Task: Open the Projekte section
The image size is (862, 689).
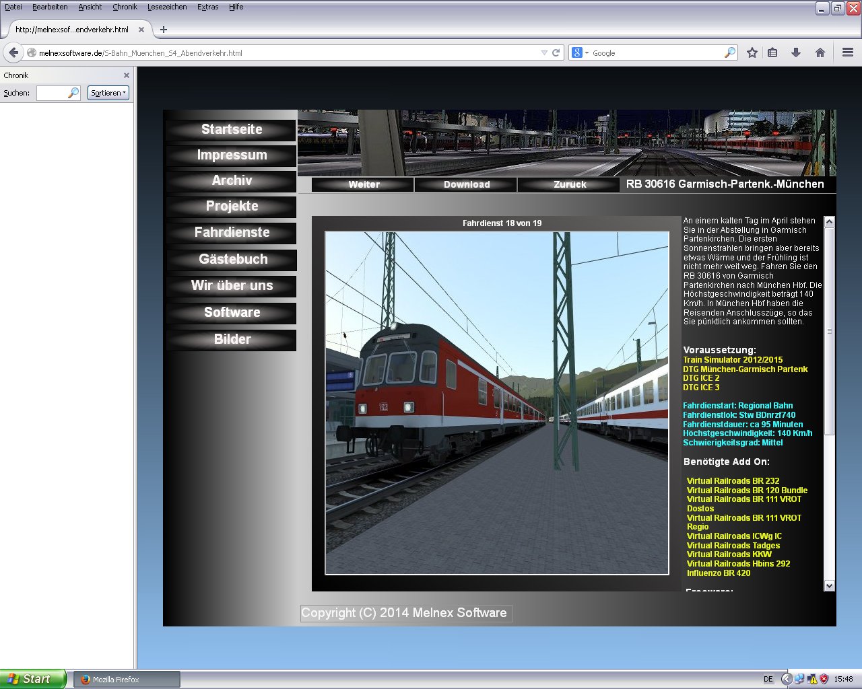Action: point(232,206)
